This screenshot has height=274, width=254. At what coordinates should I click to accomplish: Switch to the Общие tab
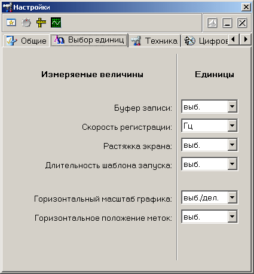[x=26, y=41]
